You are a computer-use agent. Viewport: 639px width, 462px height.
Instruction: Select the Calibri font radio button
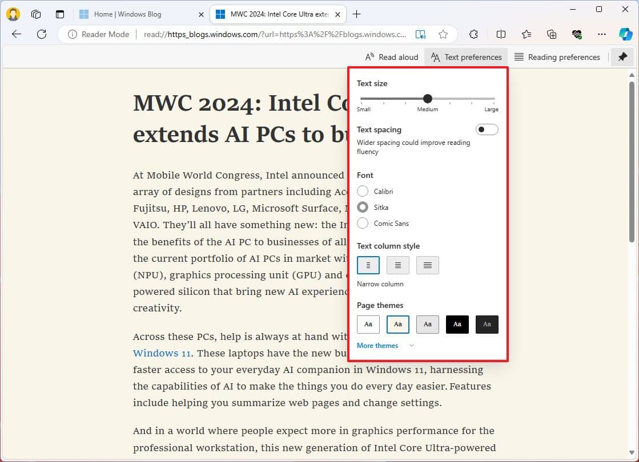click(x=363, y=191)
